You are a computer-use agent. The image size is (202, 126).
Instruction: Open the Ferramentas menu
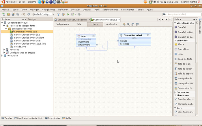coord(128,9)
